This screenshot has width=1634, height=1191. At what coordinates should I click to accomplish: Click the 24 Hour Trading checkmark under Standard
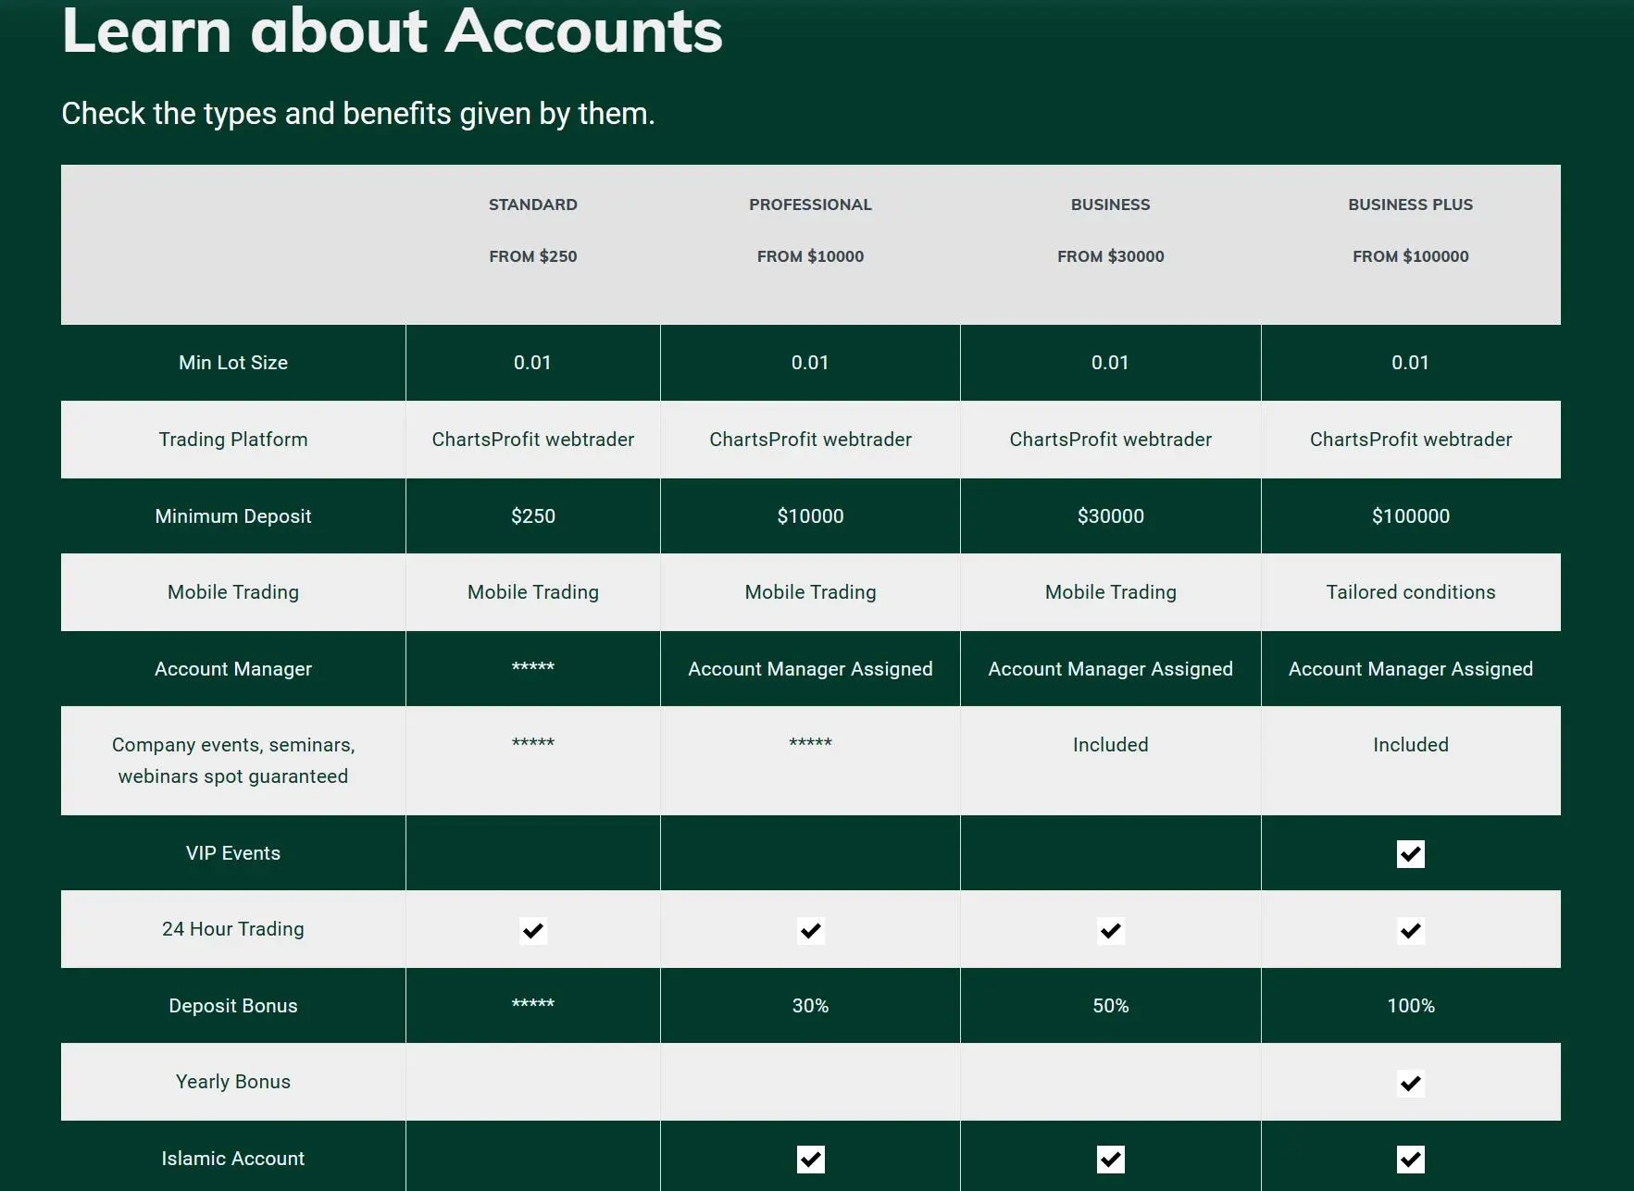pos(532,930)
